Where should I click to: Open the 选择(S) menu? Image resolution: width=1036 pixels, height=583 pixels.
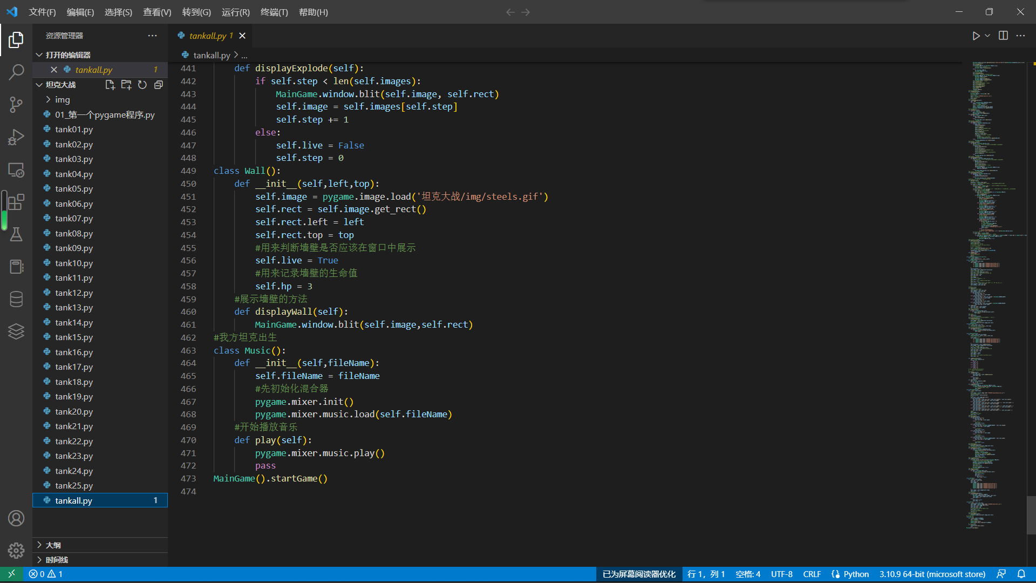coord(118,12)
